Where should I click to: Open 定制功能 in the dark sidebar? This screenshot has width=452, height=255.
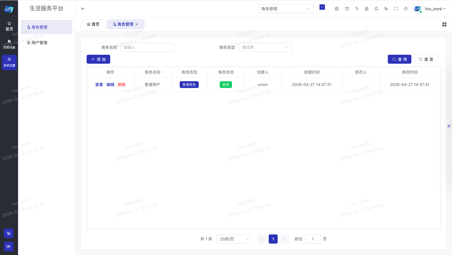coord(9,44)
